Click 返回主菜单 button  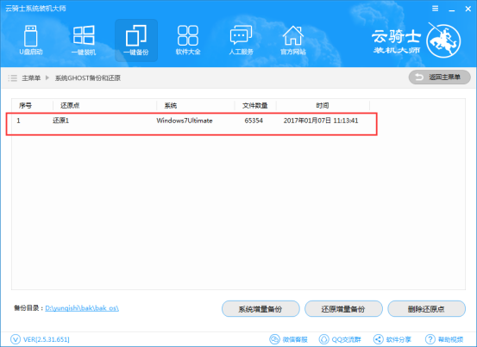click(x=440, y=77)
